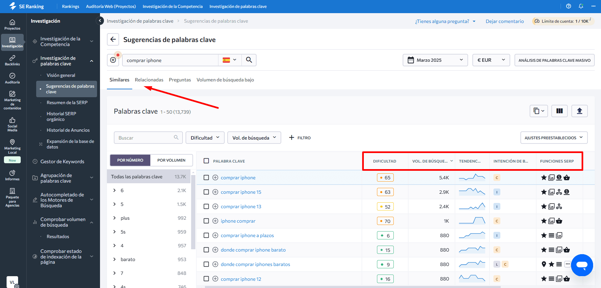Check 'donde comprar iphone barato' row checkbox
601x288 pixels.
[x=206, y=250]
